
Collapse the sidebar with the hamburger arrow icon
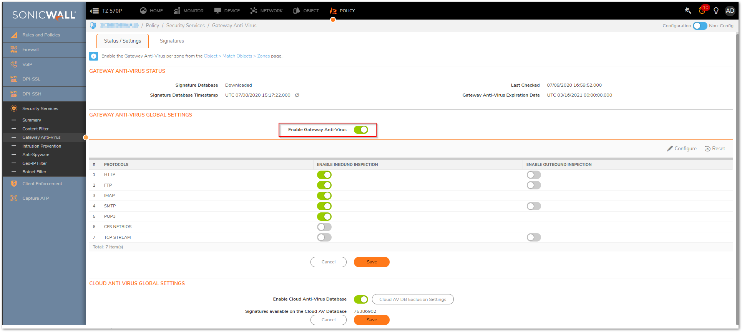(94, 11)
